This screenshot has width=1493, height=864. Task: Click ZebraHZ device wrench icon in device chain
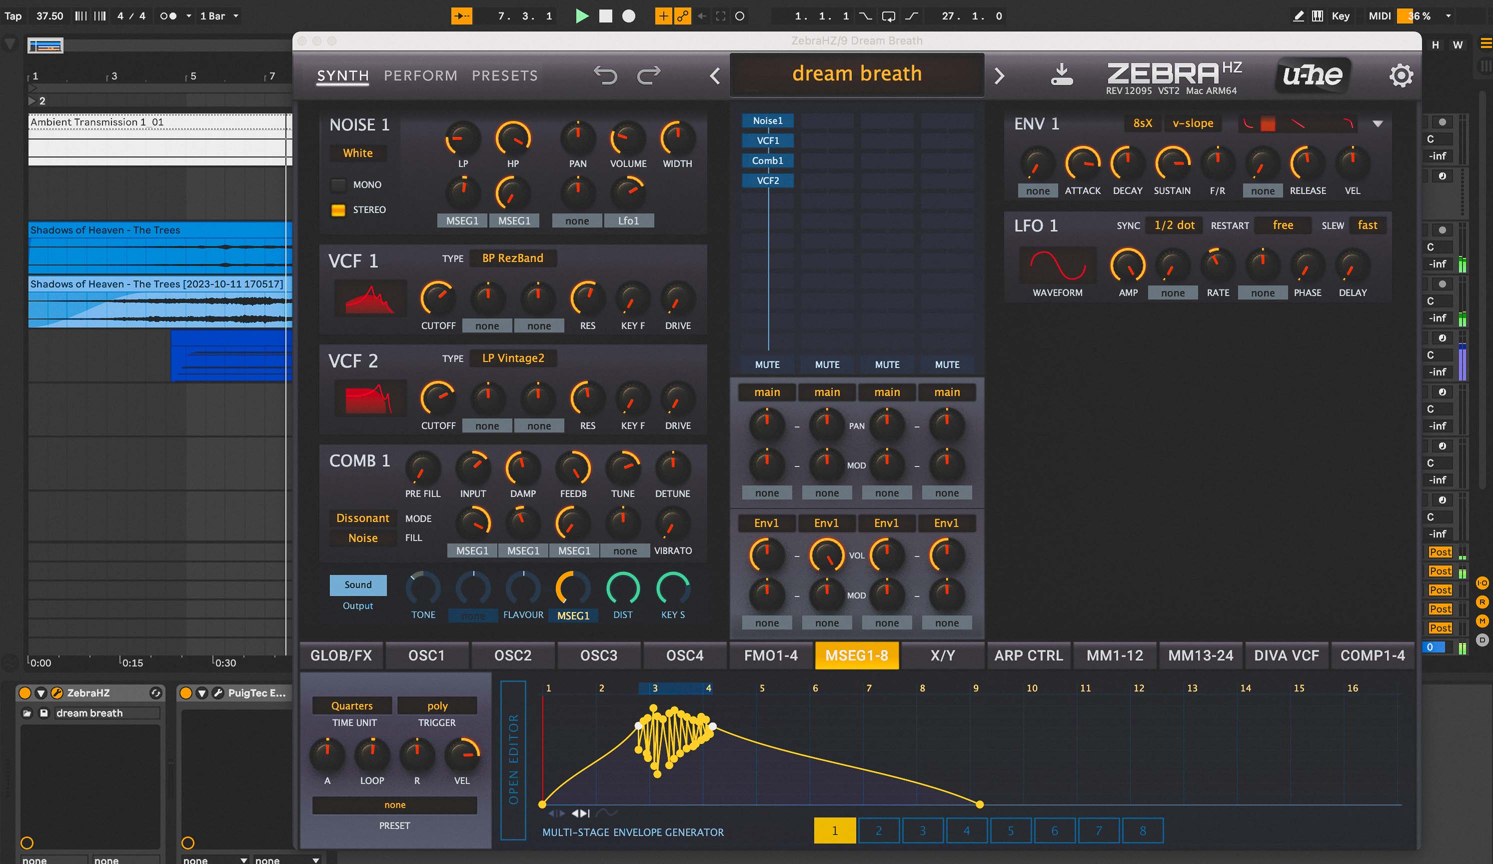coord(57,692)
